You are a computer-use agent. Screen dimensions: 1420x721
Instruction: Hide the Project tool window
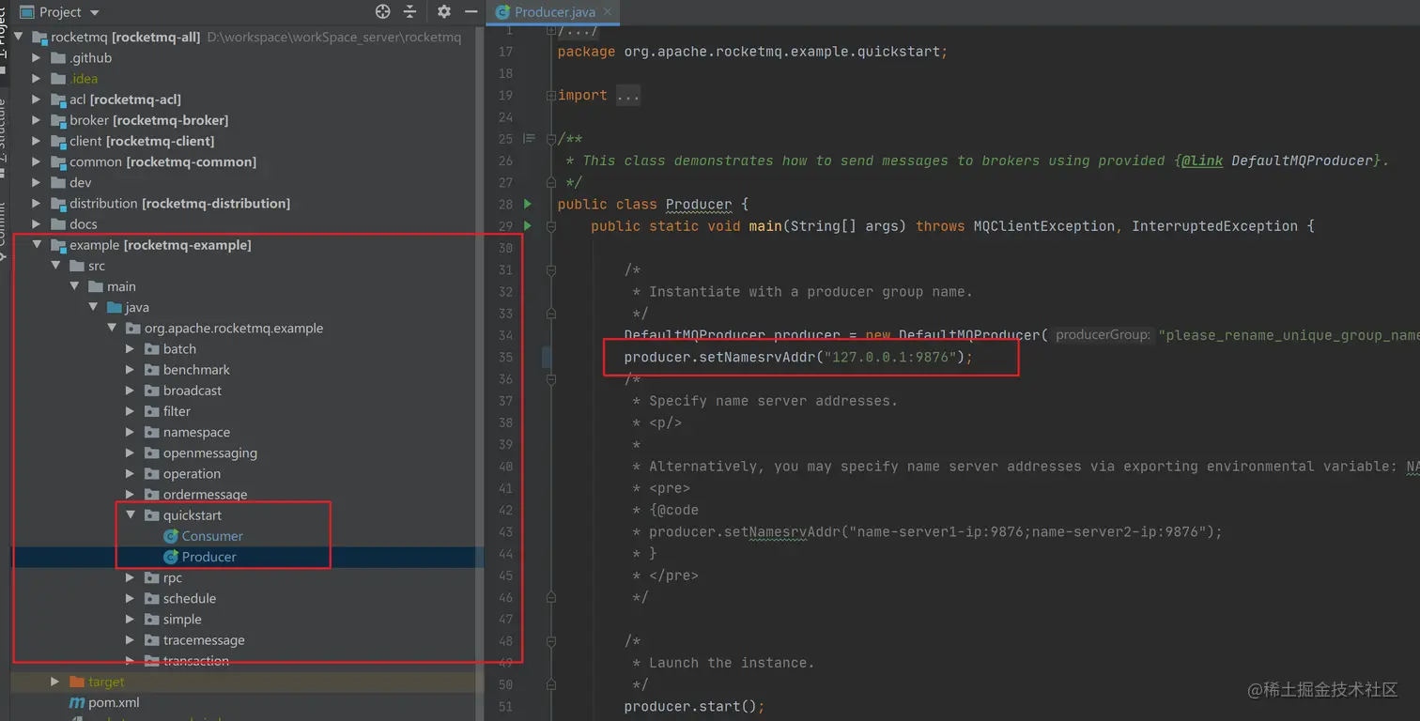pos(471,12)
